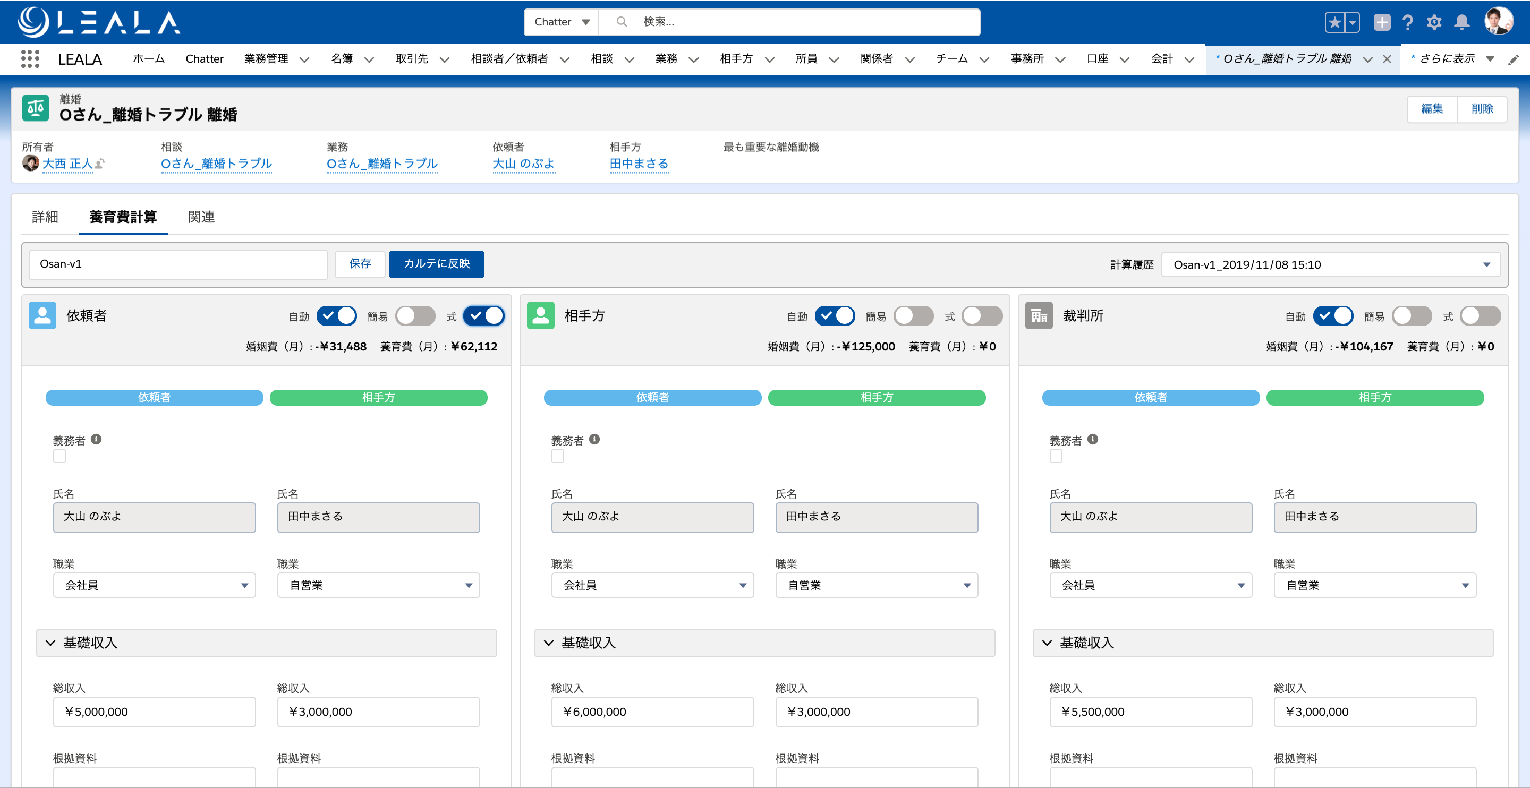Click the 裁判所 building icon
1530x788 pixels.
(1039, 315)
